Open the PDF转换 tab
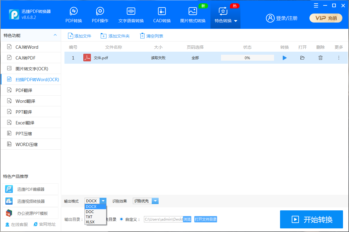Image resolution: width=349 pixels, height=232 pixels. (x=74, y=15)
